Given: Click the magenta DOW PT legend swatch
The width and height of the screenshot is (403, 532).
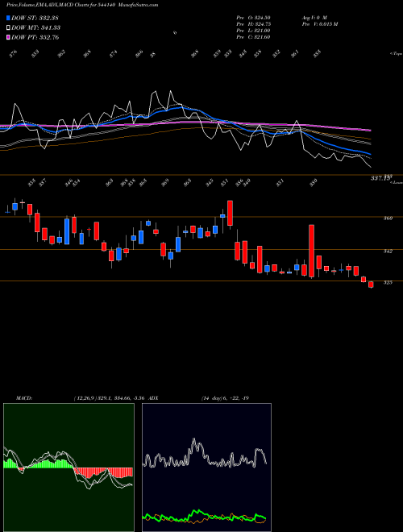Looking at the screenshot, I should [x=8, y=37].
